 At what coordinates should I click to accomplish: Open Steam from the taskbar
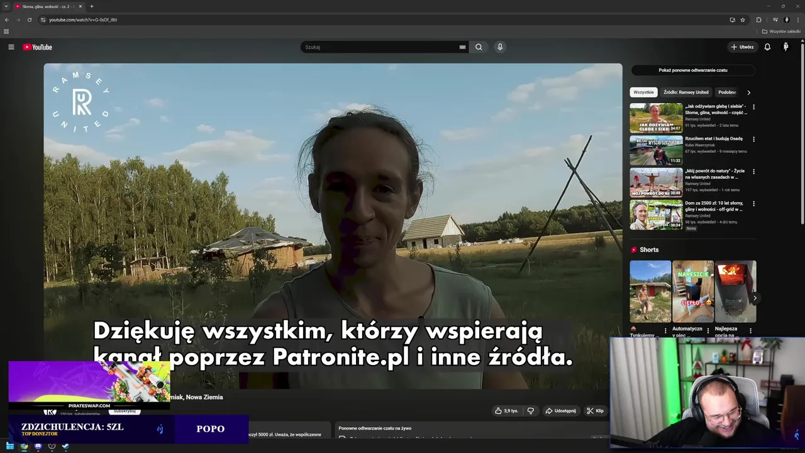65,446
